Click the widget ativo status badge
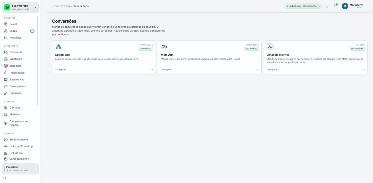 point(303,6)
